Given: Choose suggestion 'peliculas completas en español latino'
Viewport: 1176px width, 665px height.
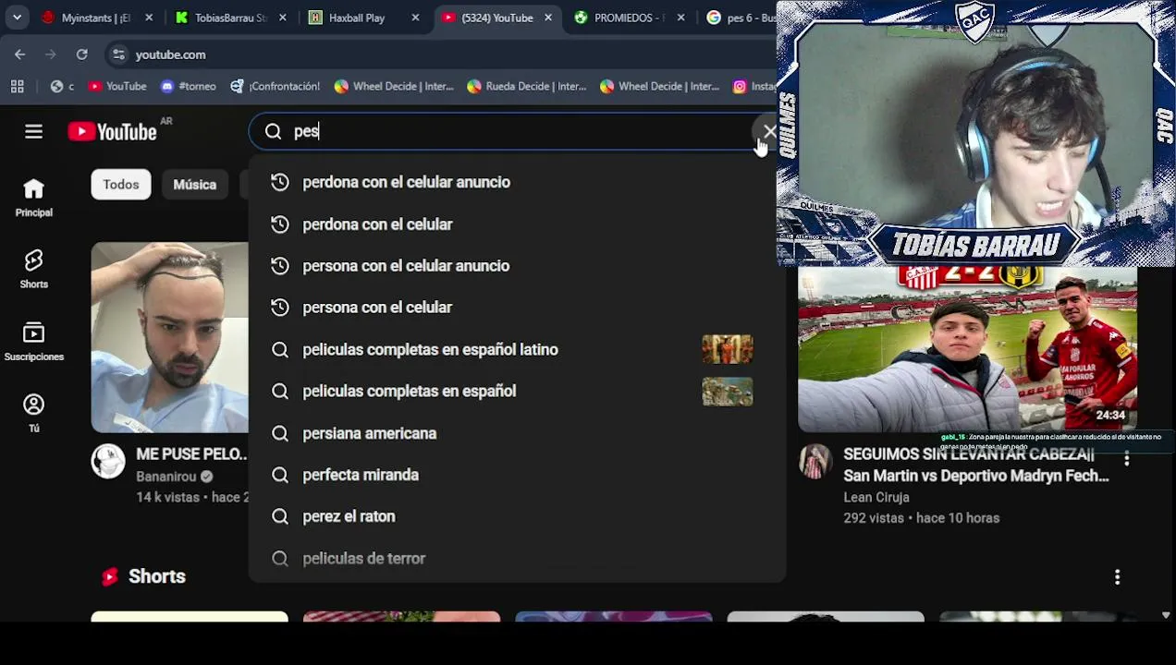Looking at the screenshot, I should pyautogui.click(x=517, y=349).
